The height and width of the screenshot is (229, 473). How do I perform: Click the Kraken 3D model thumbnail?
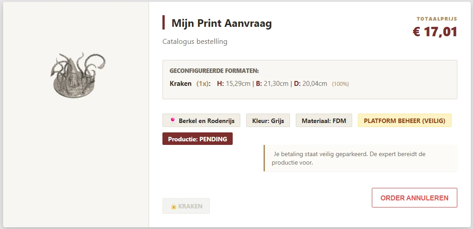tap(78, 75)
